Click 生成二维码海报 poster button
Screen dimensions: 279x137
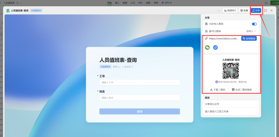click(242, 90)
